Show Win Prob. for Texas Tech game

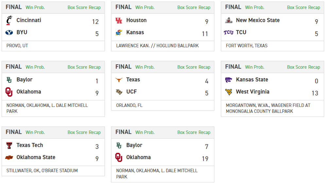(x=35, y=132)
